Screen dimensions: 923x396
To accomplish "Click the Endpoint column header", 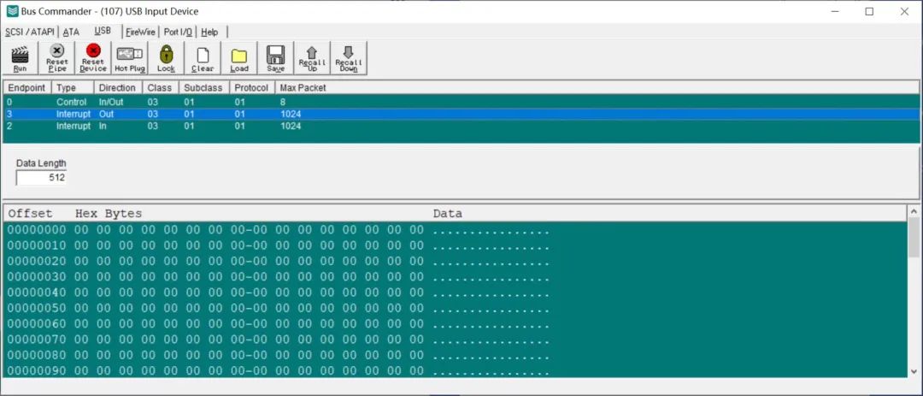I will click(27, 88).
